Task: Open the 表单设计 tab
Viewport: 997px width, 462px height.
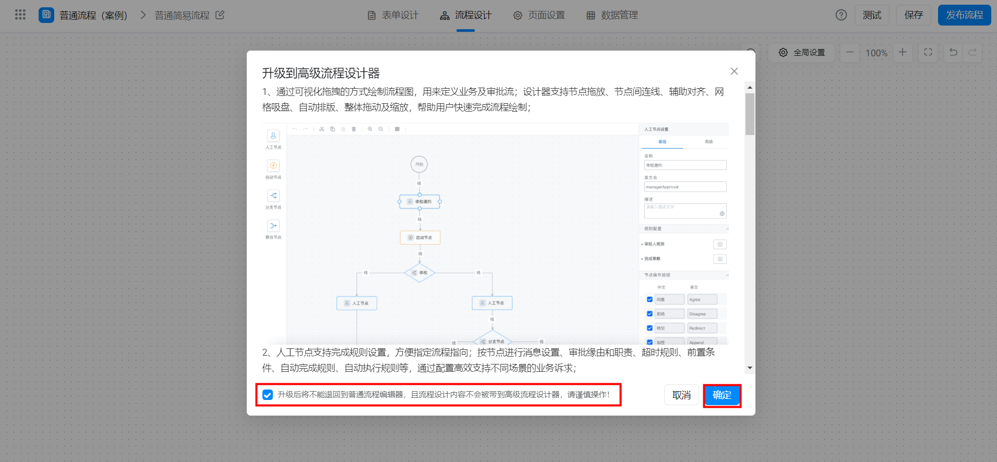Action: pos(393,15)
